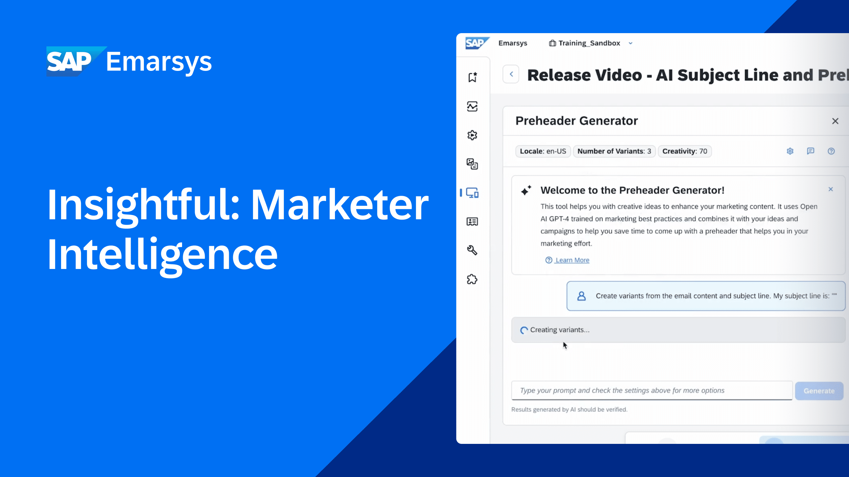
Task: Dismiss the Welcome to the Preheader Generator message
Action: [x=831, y=189]
